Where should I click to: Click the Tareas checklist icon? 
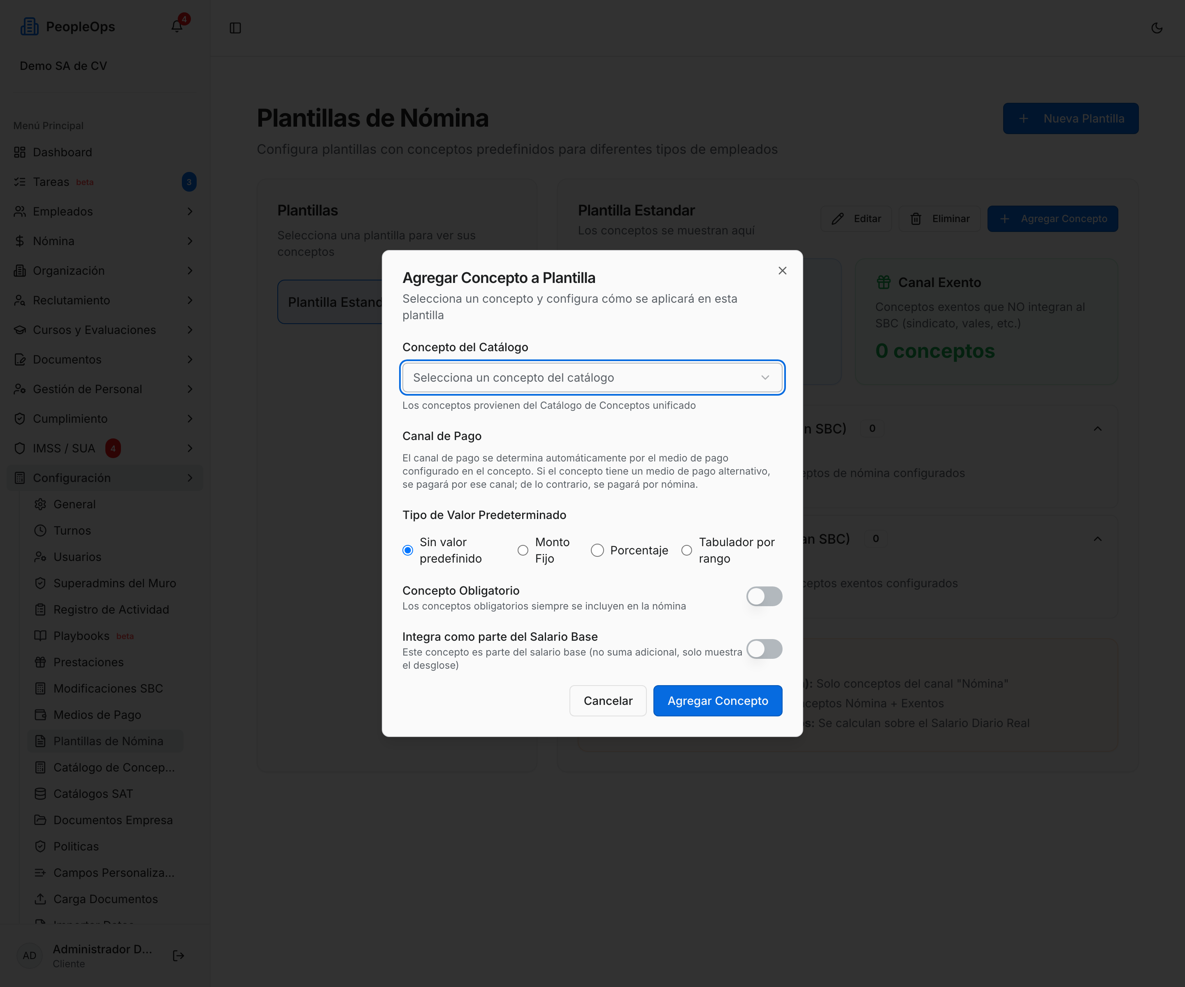(20, 182)
